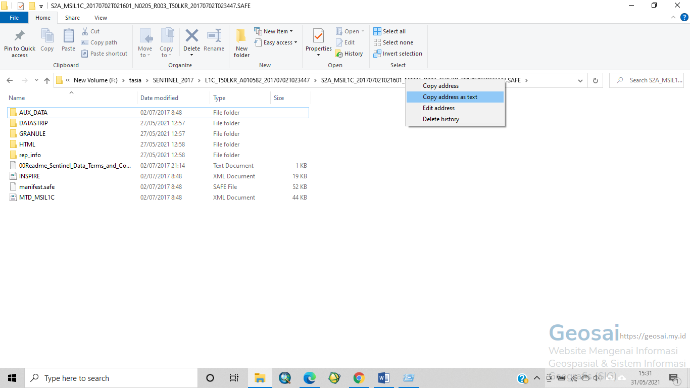Image resolution: width=690 pixels, height=388 pixels.
Task: Choose Copy address as text
Action: pyautogui.click(x=455, y=97)
